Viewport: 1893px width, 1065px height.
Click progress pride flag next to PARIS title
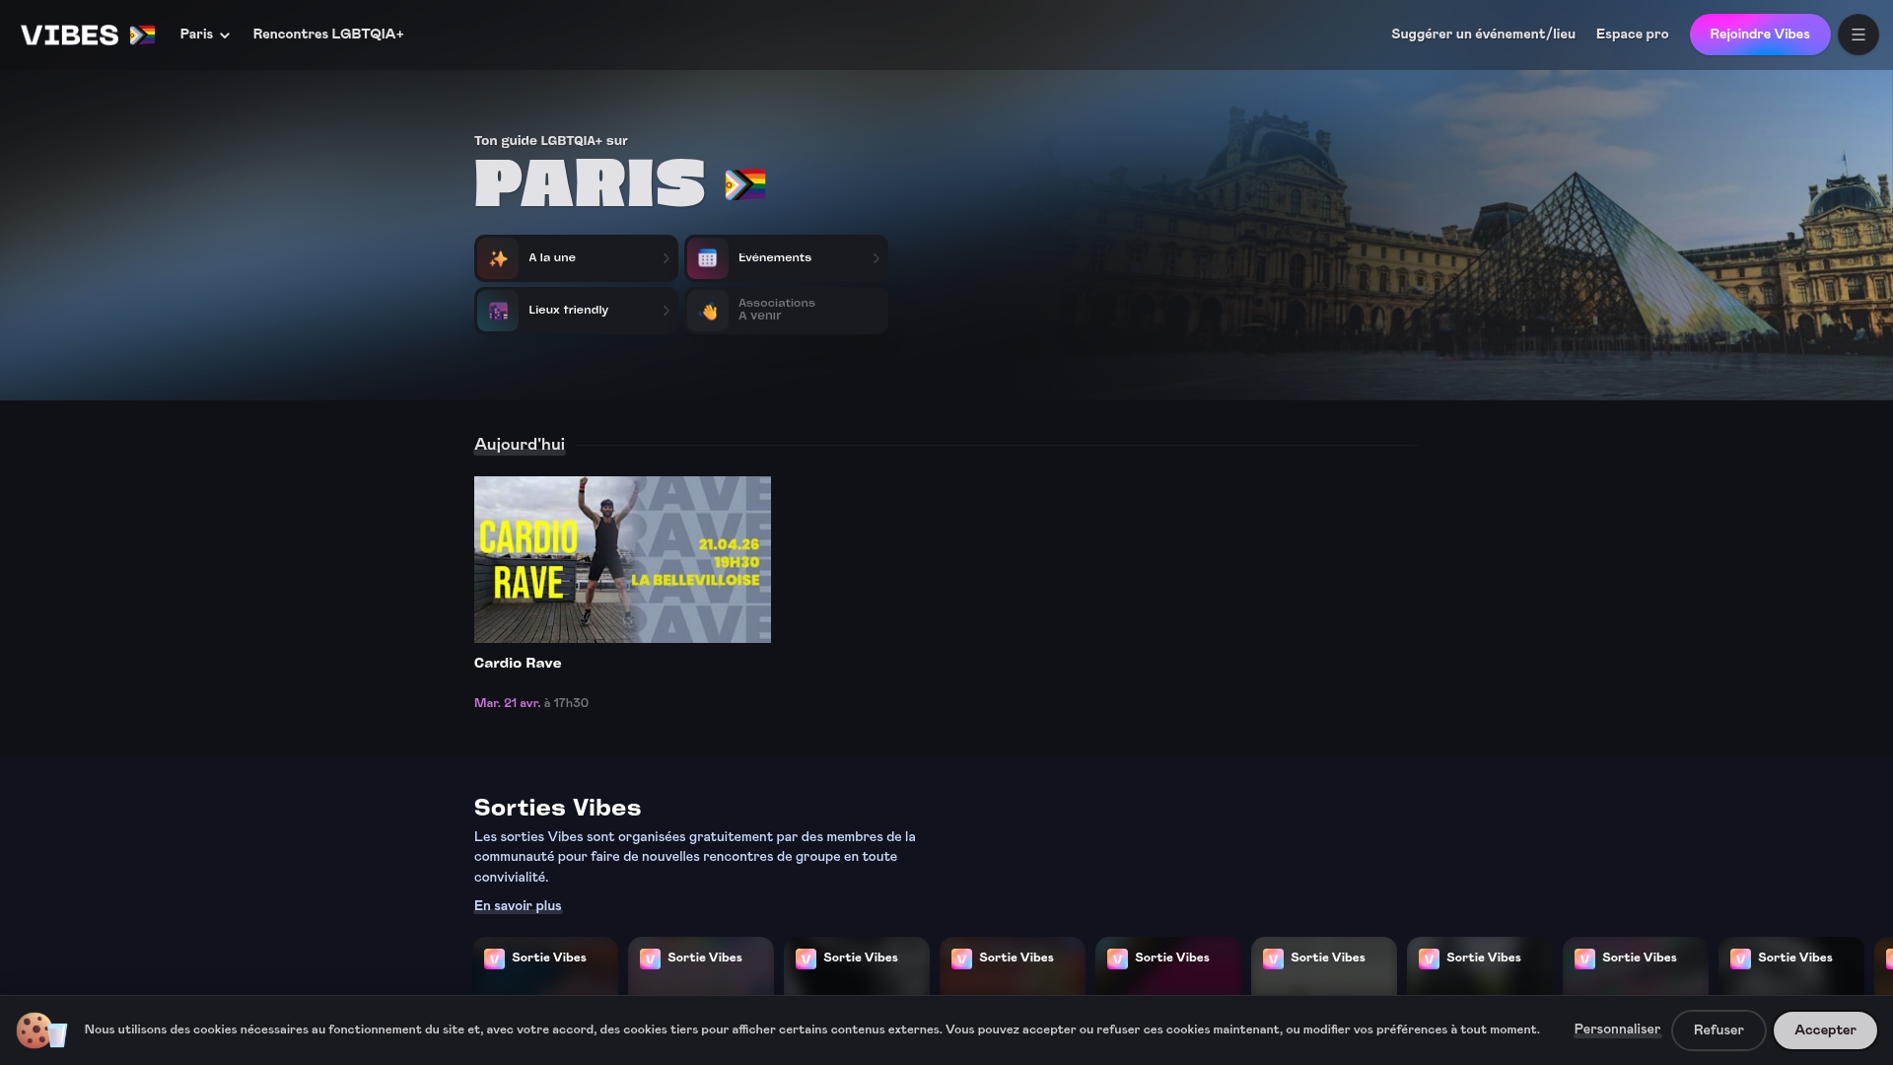pyautogui.click(x=745, y=184)
